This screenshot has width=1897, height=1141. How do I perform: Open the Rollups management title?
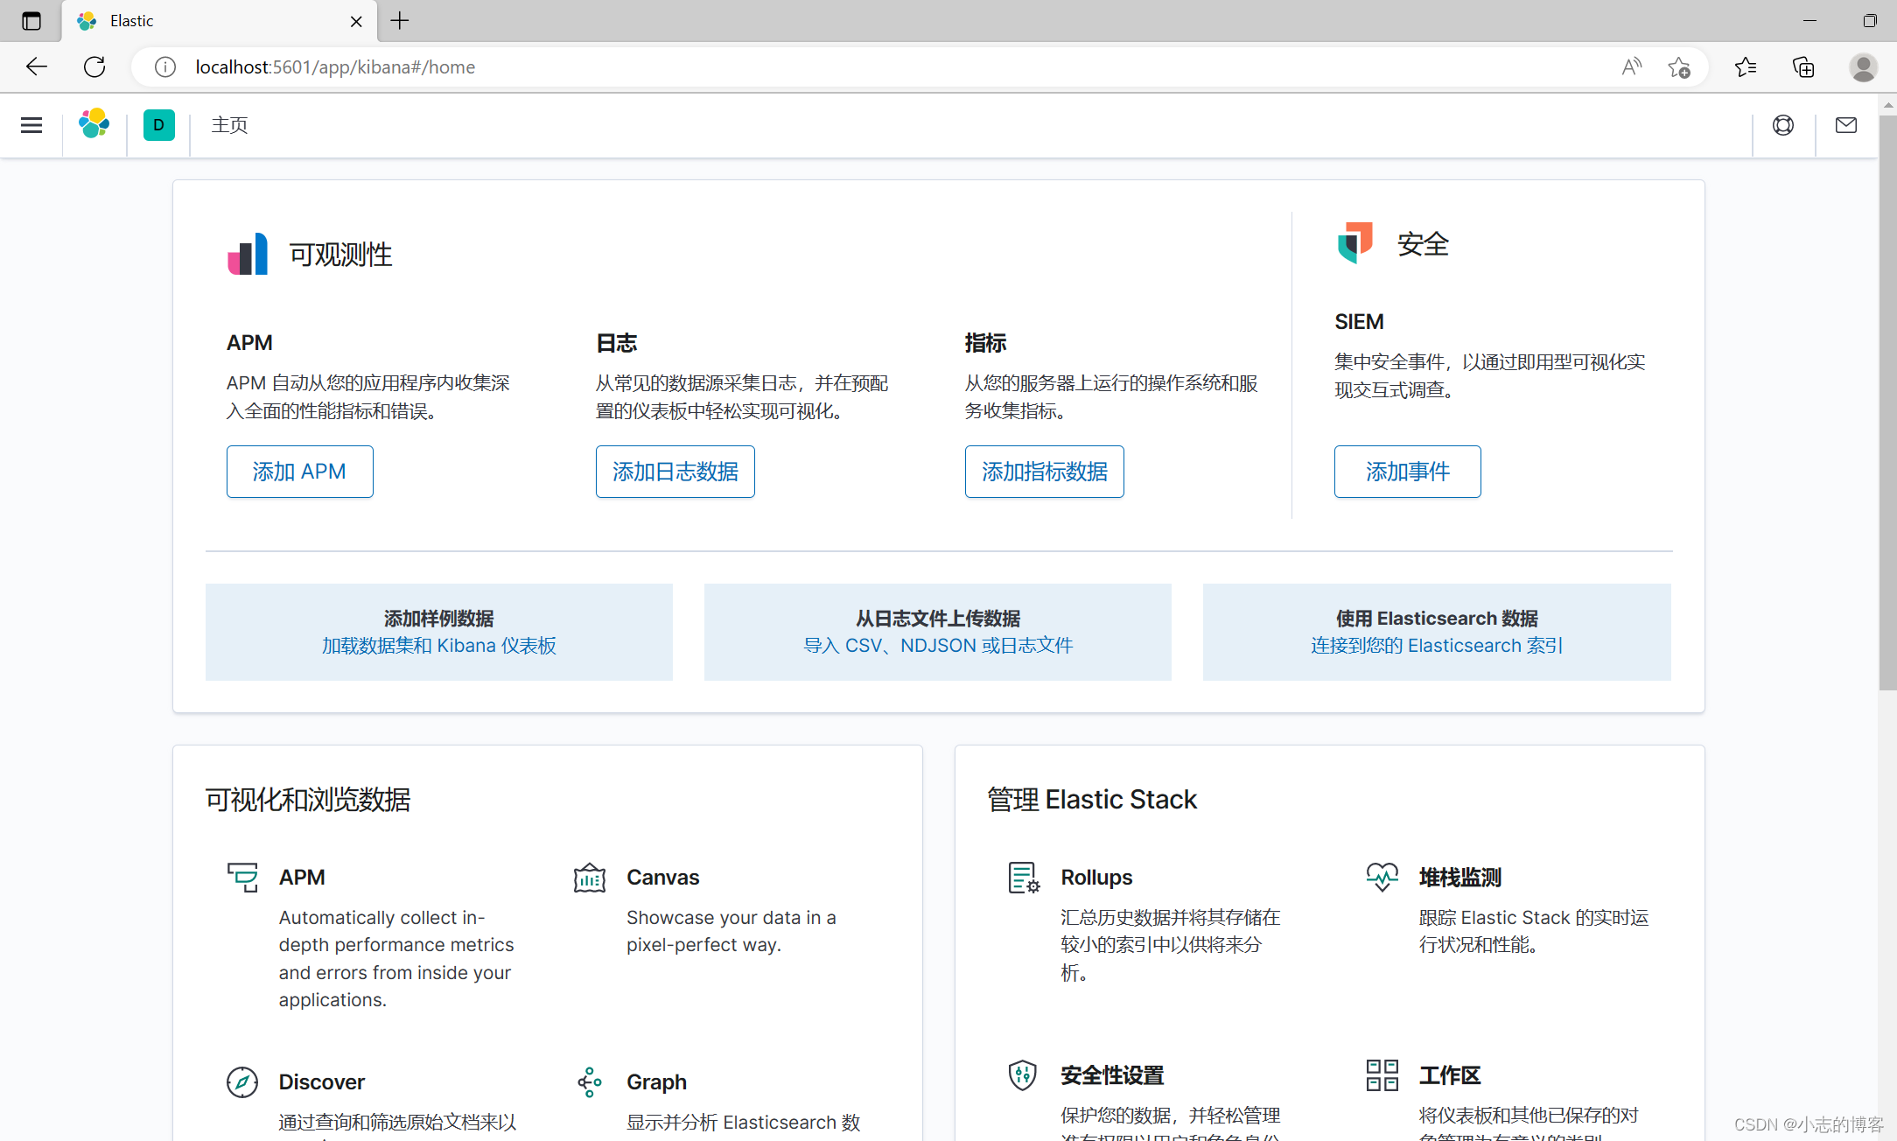(1096, 878)
